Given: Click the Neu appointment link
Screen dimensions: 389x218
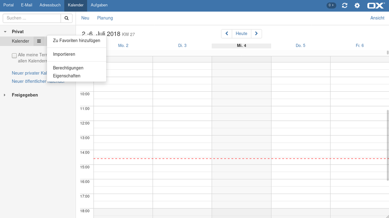Looking at the screenshot, I should (85, 18).
